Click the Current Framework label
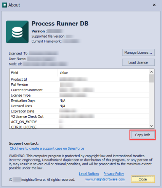The image size is (162, 188). pos(47,41)
